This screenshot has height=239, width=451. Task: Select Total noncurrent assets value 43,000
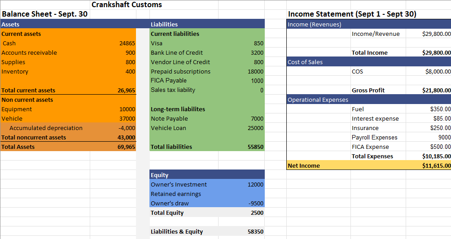point(126,138)
